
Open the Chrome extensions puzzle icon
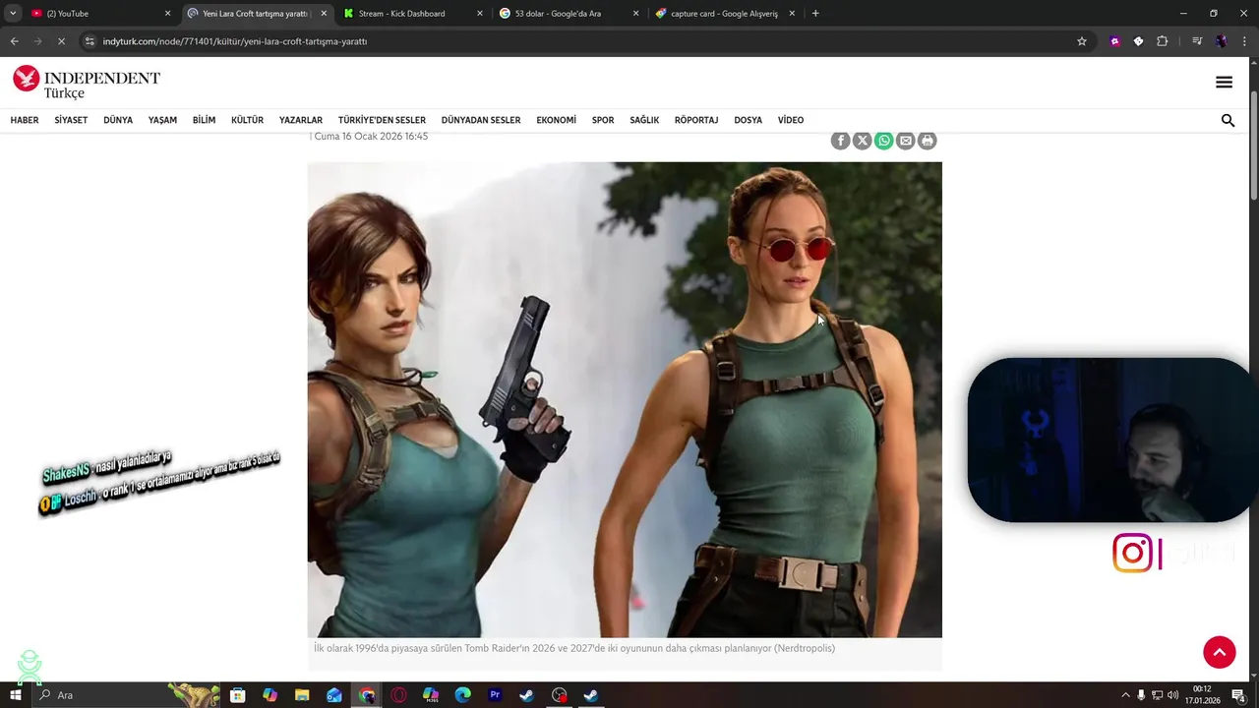(x=1162, y=41)
